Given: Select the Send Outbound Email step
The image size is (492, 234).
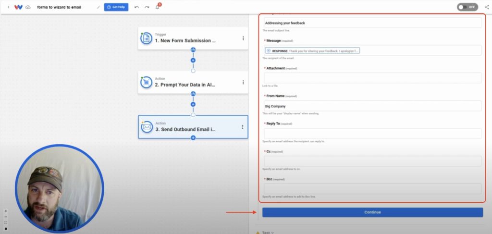Looking at the screenshot, I should pyautogui.click(x=193, y=127).
